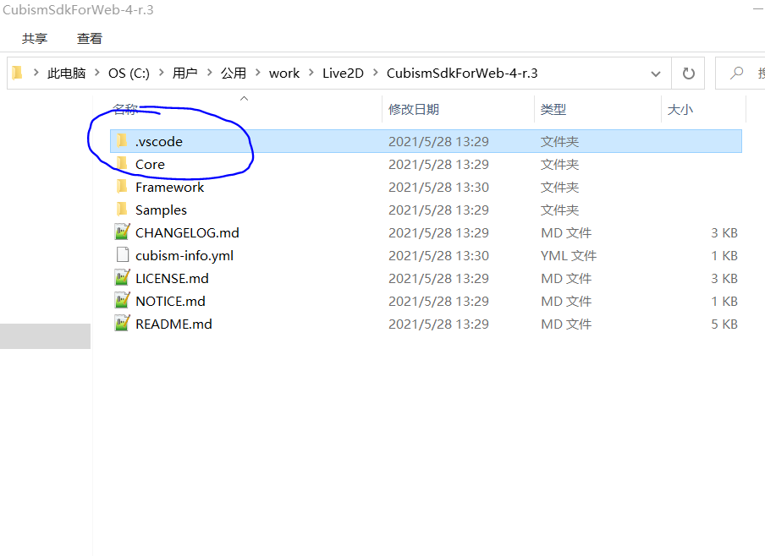The image size is (765, 556).
Task: Click the selected item in navigation pane
Action: pyautogui.click(x=45, y=336)
